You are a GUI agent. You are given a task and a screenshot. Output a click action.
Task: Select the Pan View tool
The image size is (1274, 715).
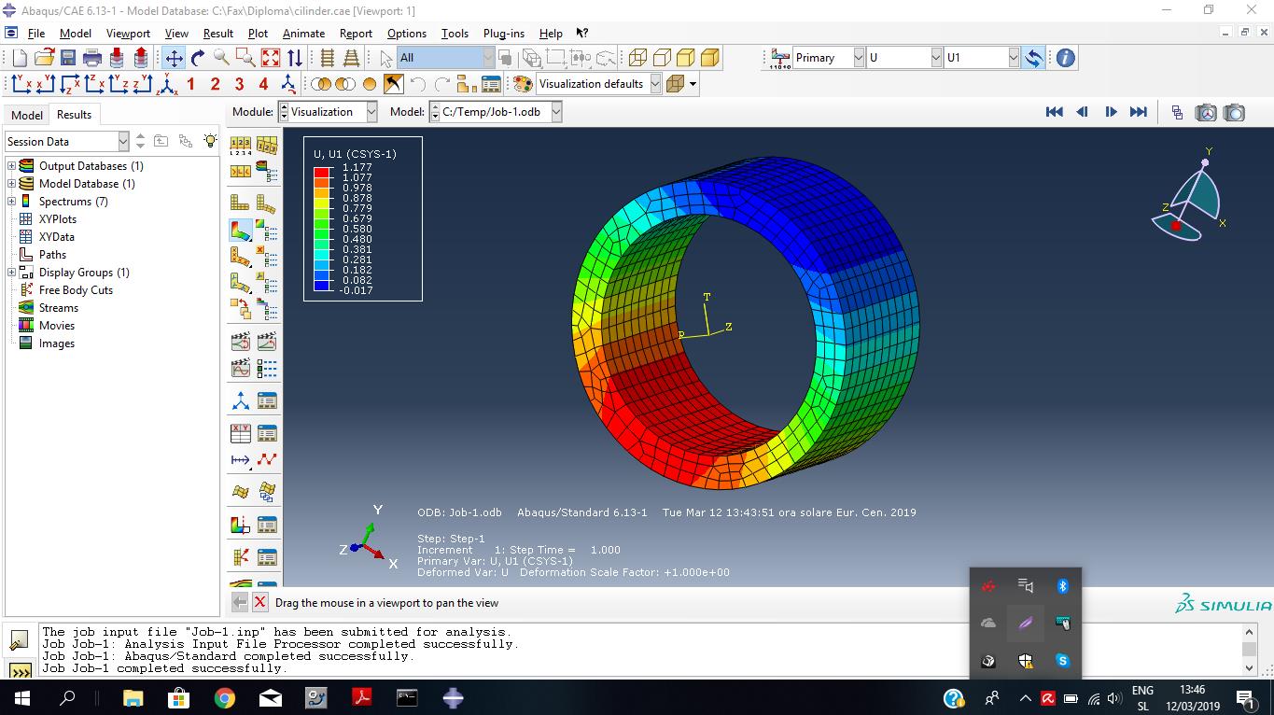pos(174,57)
